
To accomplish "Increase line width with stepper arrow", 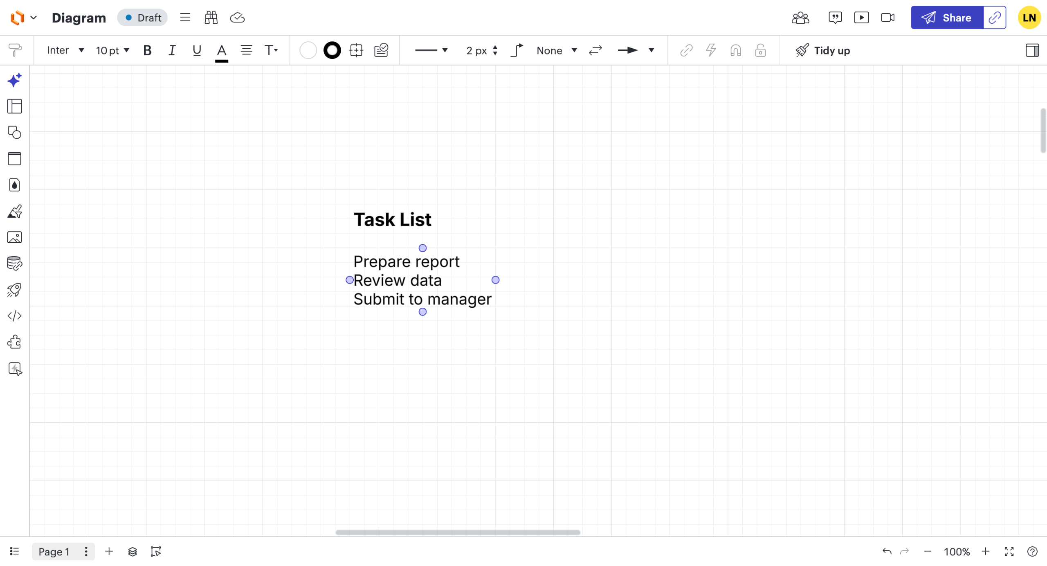I will click(495, 47).
